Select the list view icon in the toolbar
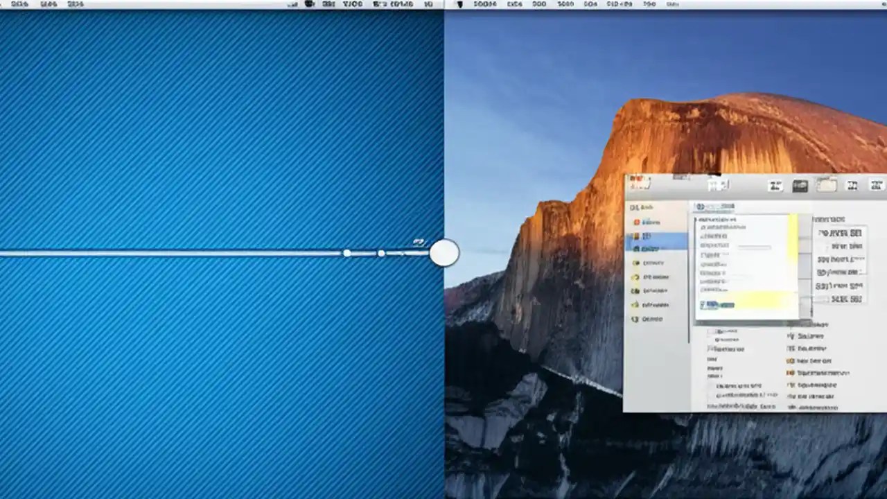 799,185
